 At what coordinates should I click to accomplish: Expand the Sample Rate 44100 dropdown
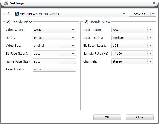[132, 53]
